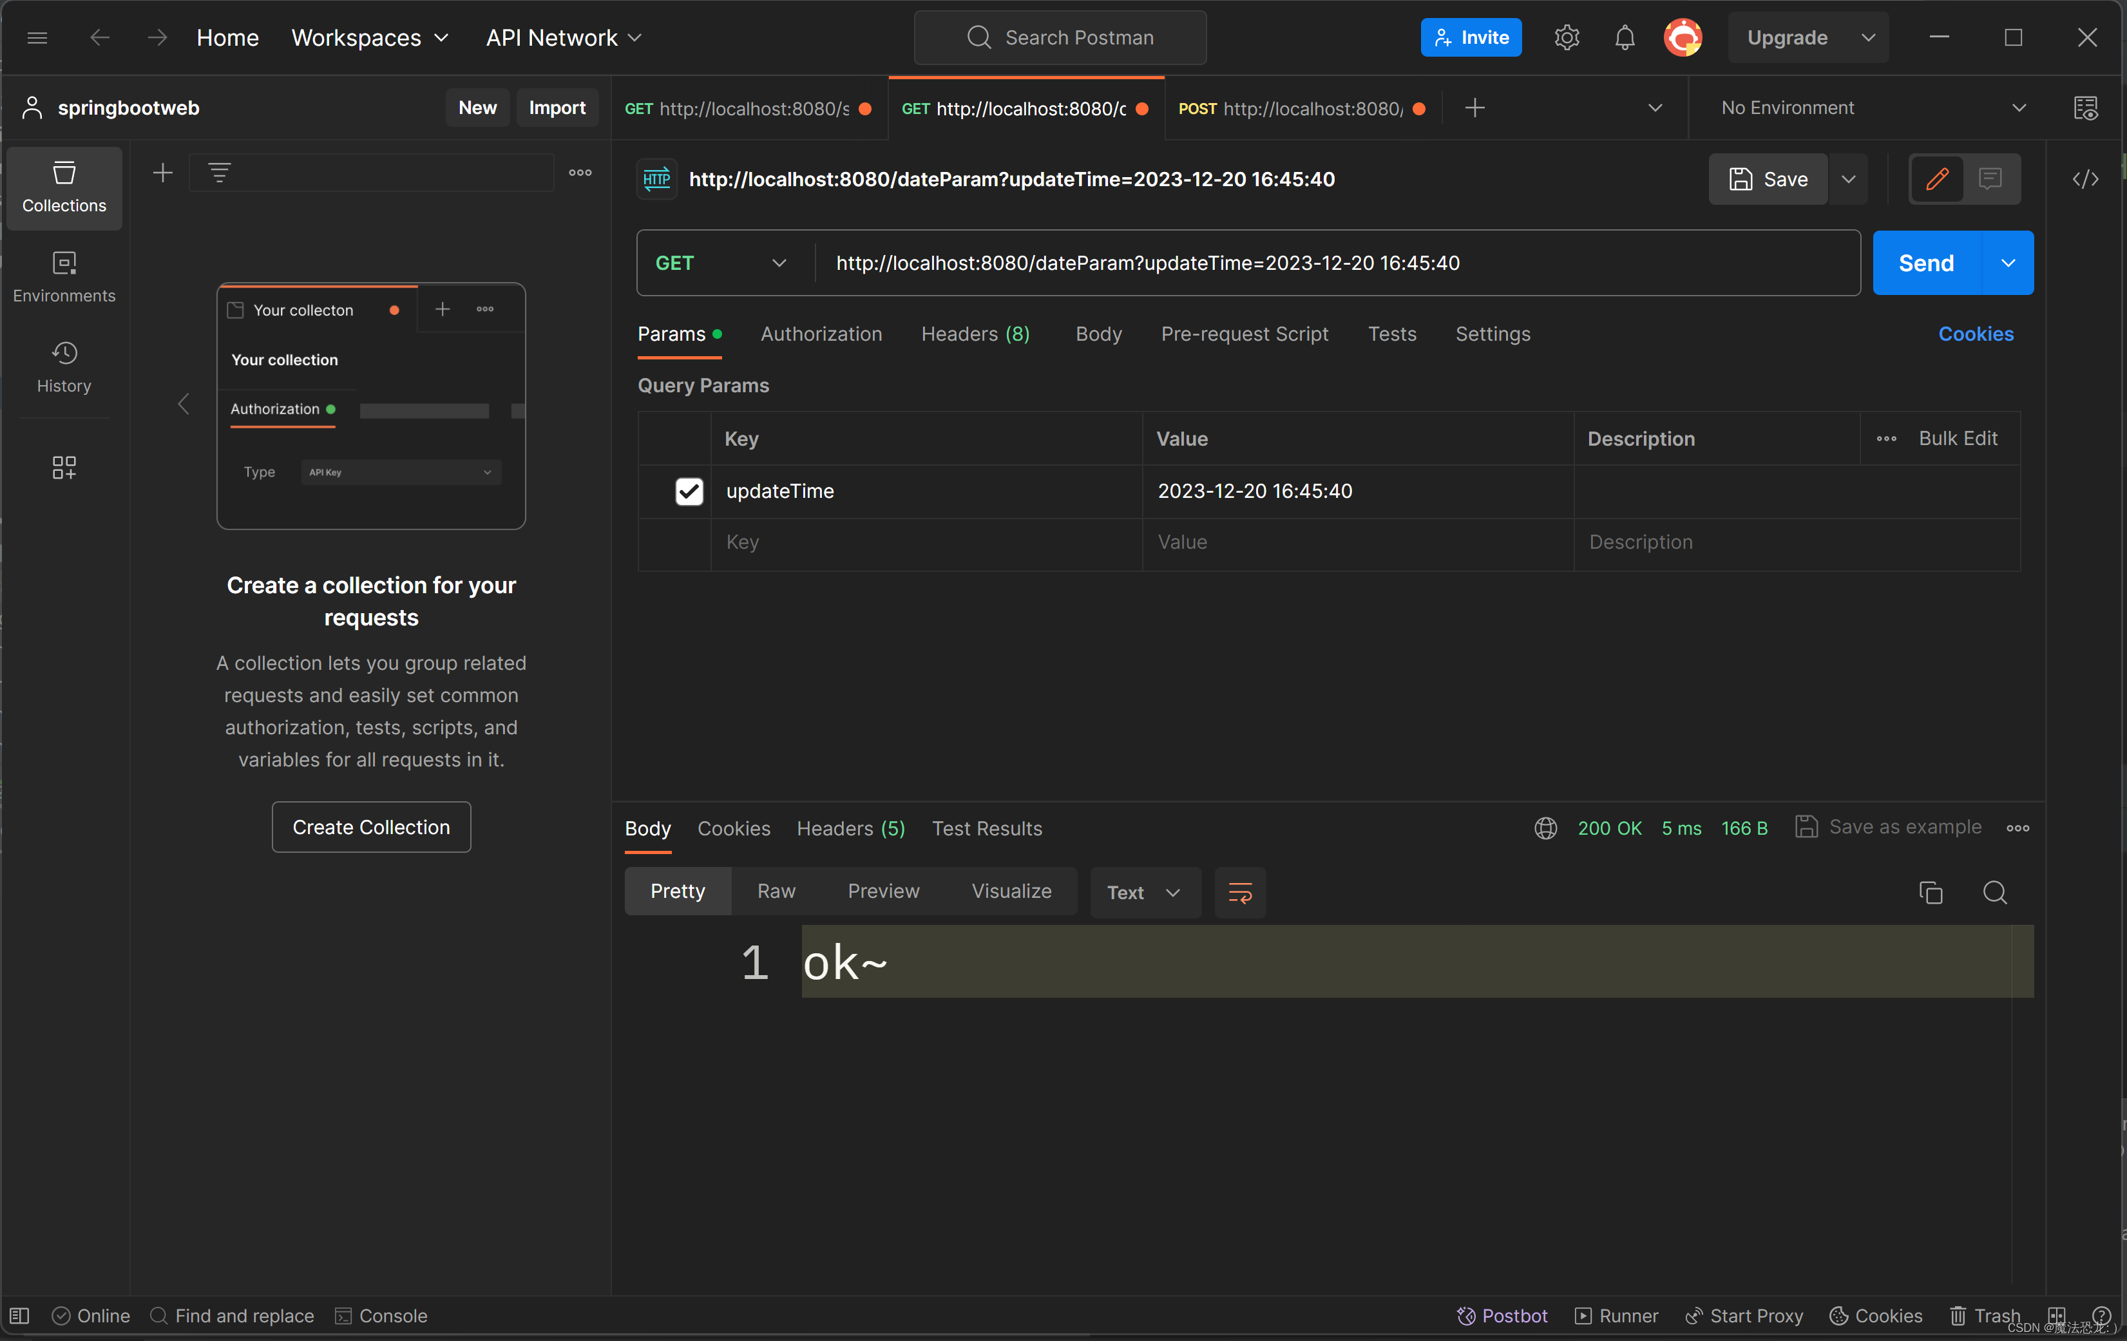2127x1341 pixels.
Task: Expand the Text format dropdown
Action: click(x=1144, y=892)
